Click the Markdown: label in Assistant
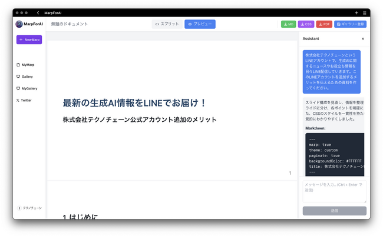 pyautogui.click(x=315, y=128)
